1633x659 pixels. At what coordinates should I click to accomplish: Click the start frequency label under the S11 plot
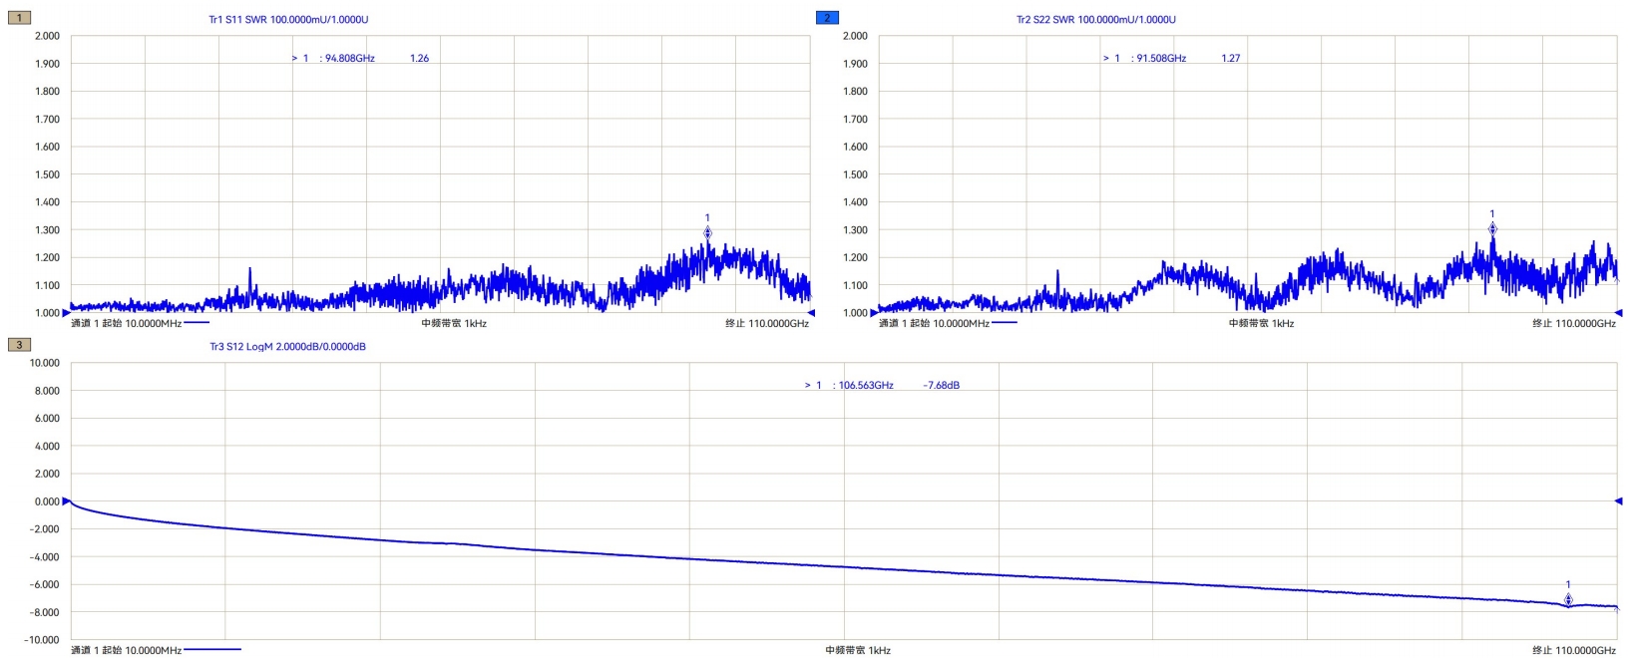[126, 324]
